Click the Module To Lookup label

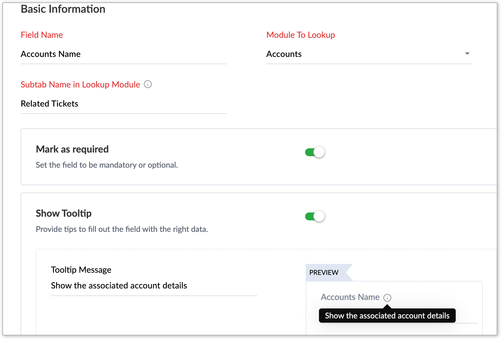301,35
